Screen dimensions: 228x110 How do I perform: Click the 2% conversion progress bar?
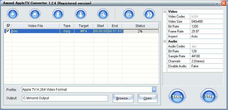[140, 31]
